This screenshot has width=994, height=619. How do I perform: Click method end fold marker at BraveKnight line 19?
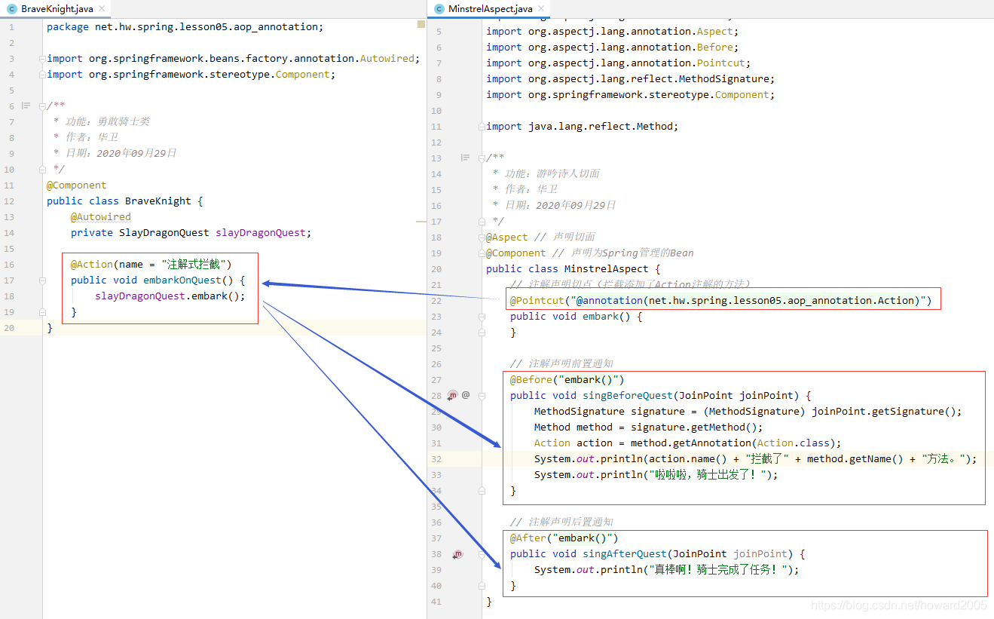coord(43,312)
